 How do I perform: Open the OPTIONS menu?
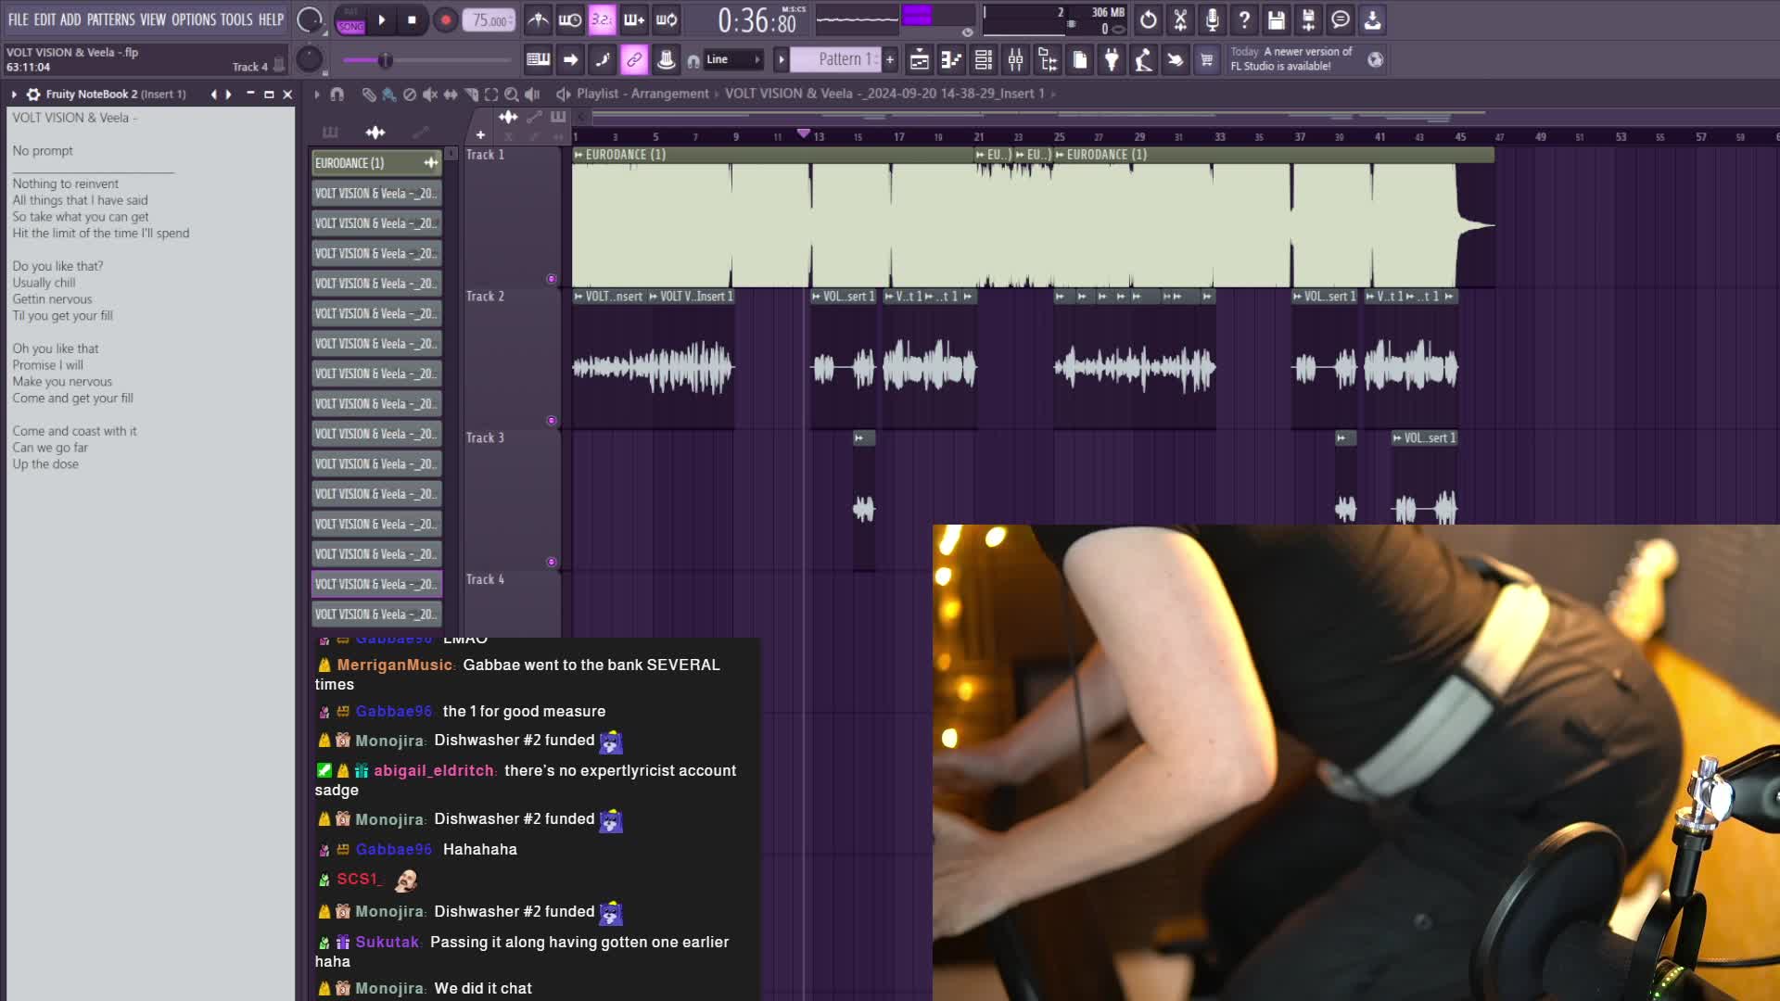[193, 19]
